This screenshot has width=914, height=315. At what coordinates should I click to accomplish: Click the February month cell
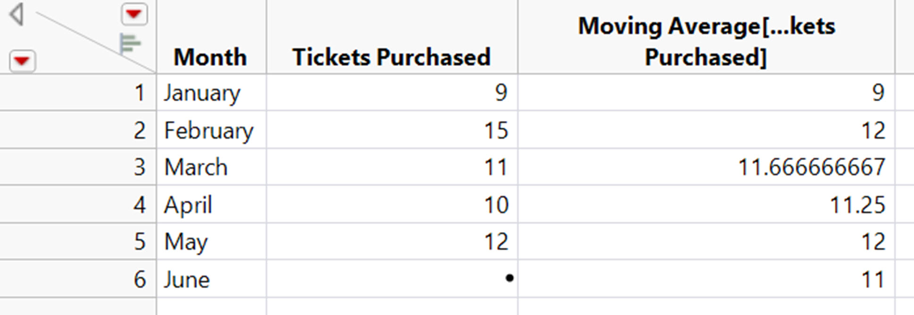click(x=211, y=130)
